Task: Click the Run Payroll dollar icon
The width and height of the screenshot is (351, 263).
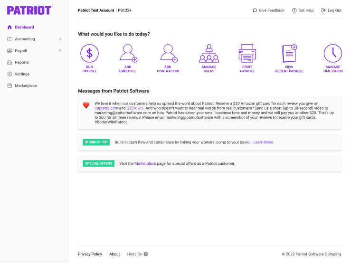Action: pos(89,53)
